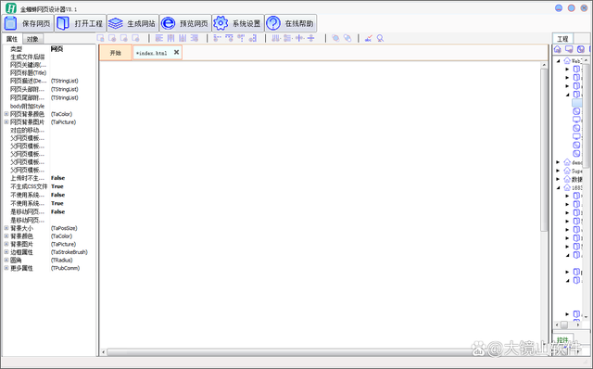Click the canvas horizontal scrollbar
Screen dimensions: 593x369
pos(322,352)
